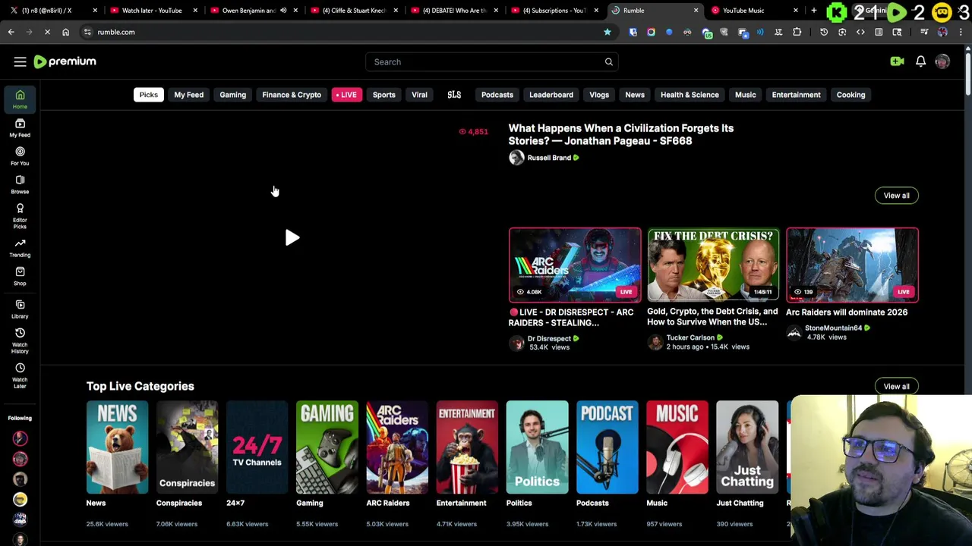
Task: Open StoneMountain64 Arc Raiders thumbnail
Action: (852, 265)
